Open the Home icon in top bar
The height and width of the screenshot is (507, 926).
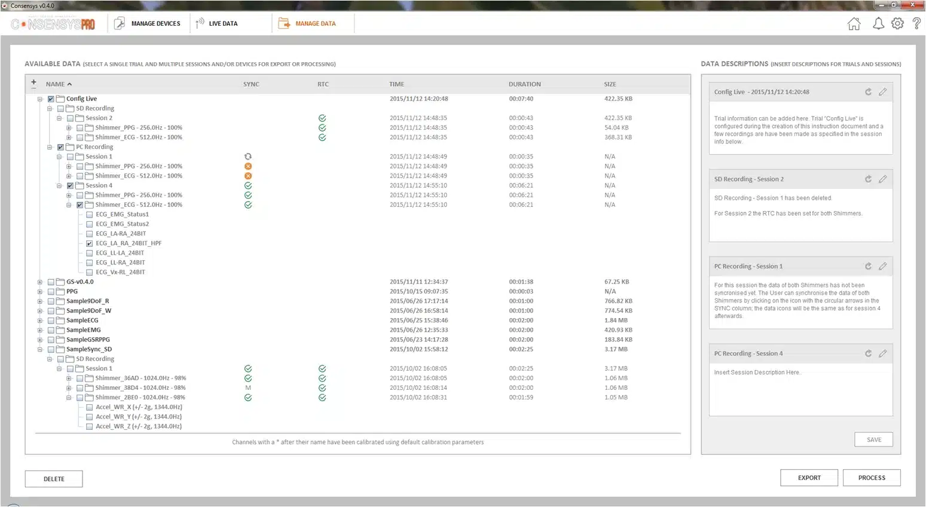(854, 24)
